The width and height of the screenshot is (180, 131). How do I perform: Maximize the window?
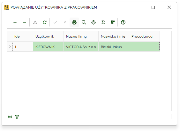click(153, 7)
